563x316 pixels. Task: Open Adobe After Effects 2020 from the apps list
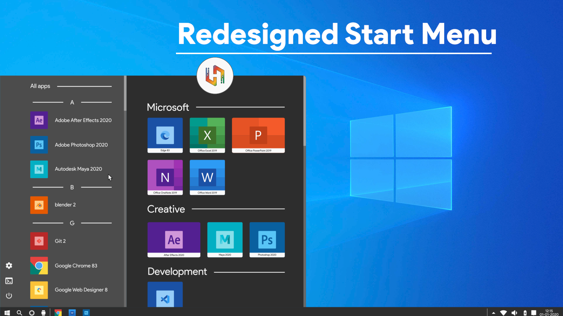point(71,120)
